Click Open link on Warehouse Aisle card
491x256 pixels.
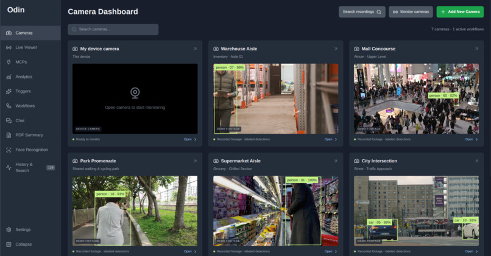tap(331, 139)
